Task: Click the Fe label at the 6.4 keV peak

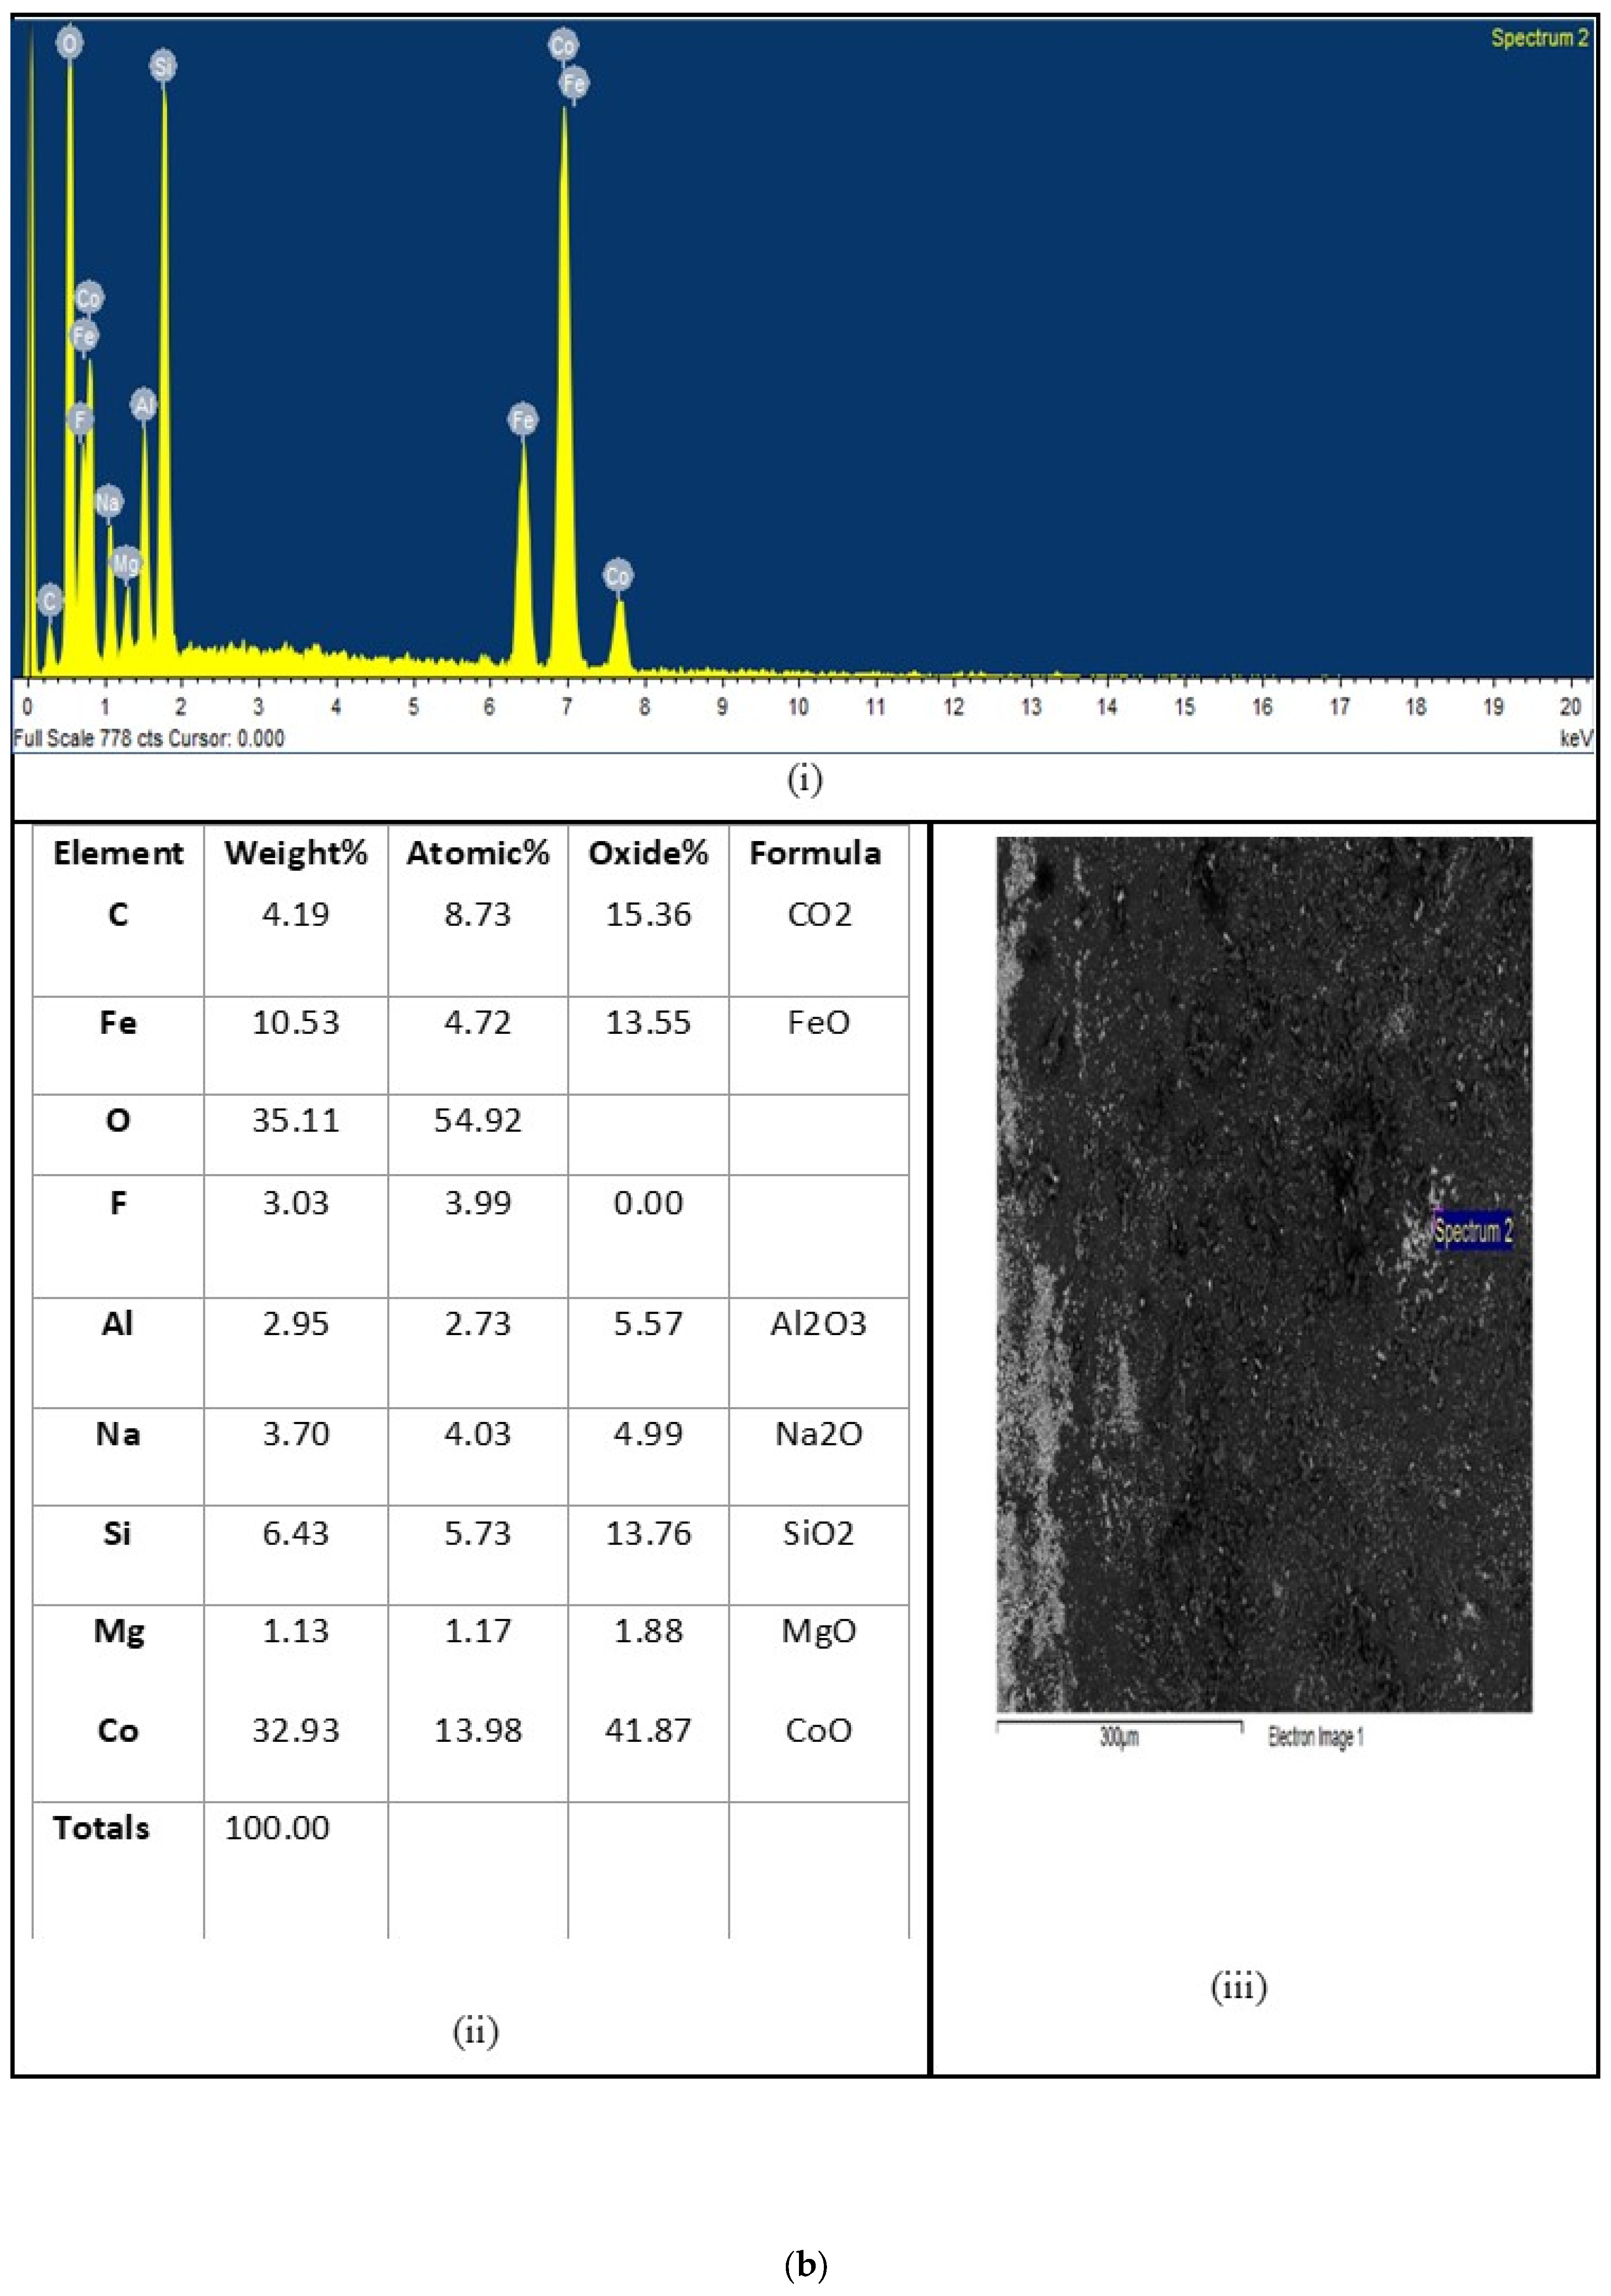Action: point(523,419)
